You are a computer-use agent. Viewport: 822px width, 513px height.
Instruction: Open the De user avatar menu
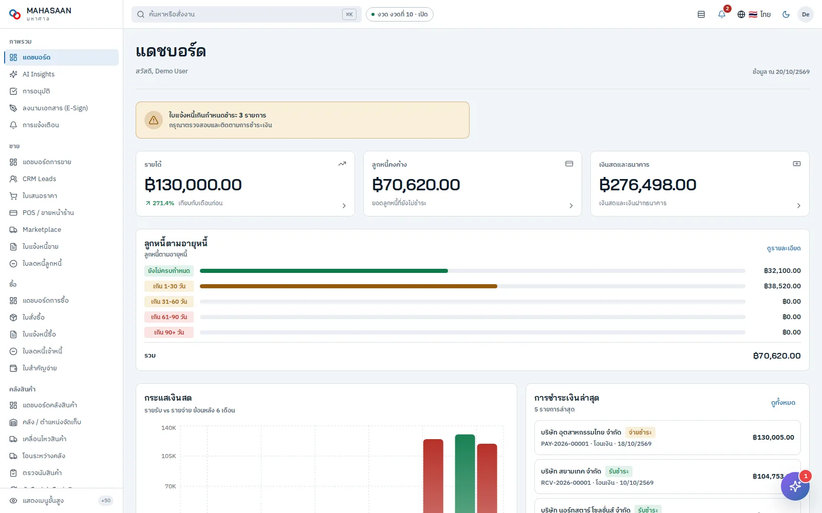[x=806, y=14]
